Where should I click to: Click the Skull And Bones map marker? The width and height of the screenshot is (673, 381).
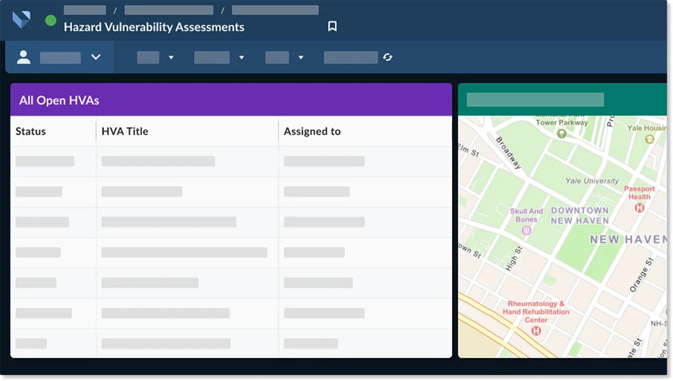click(x=526, y=230)
